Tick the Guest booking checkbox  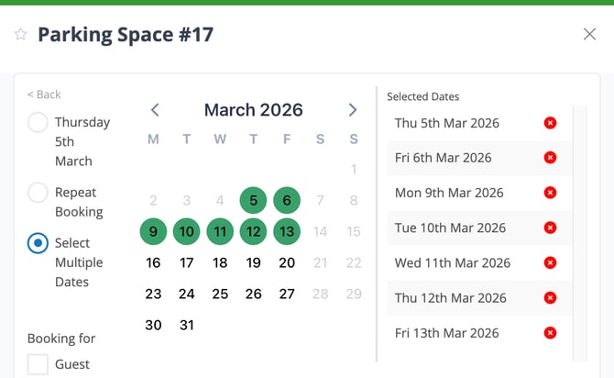(x=38, y=364)
